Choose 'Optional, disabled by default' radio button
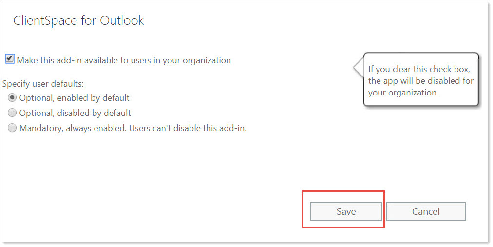Viewport: 493px width, 247px height. (12, 113)
